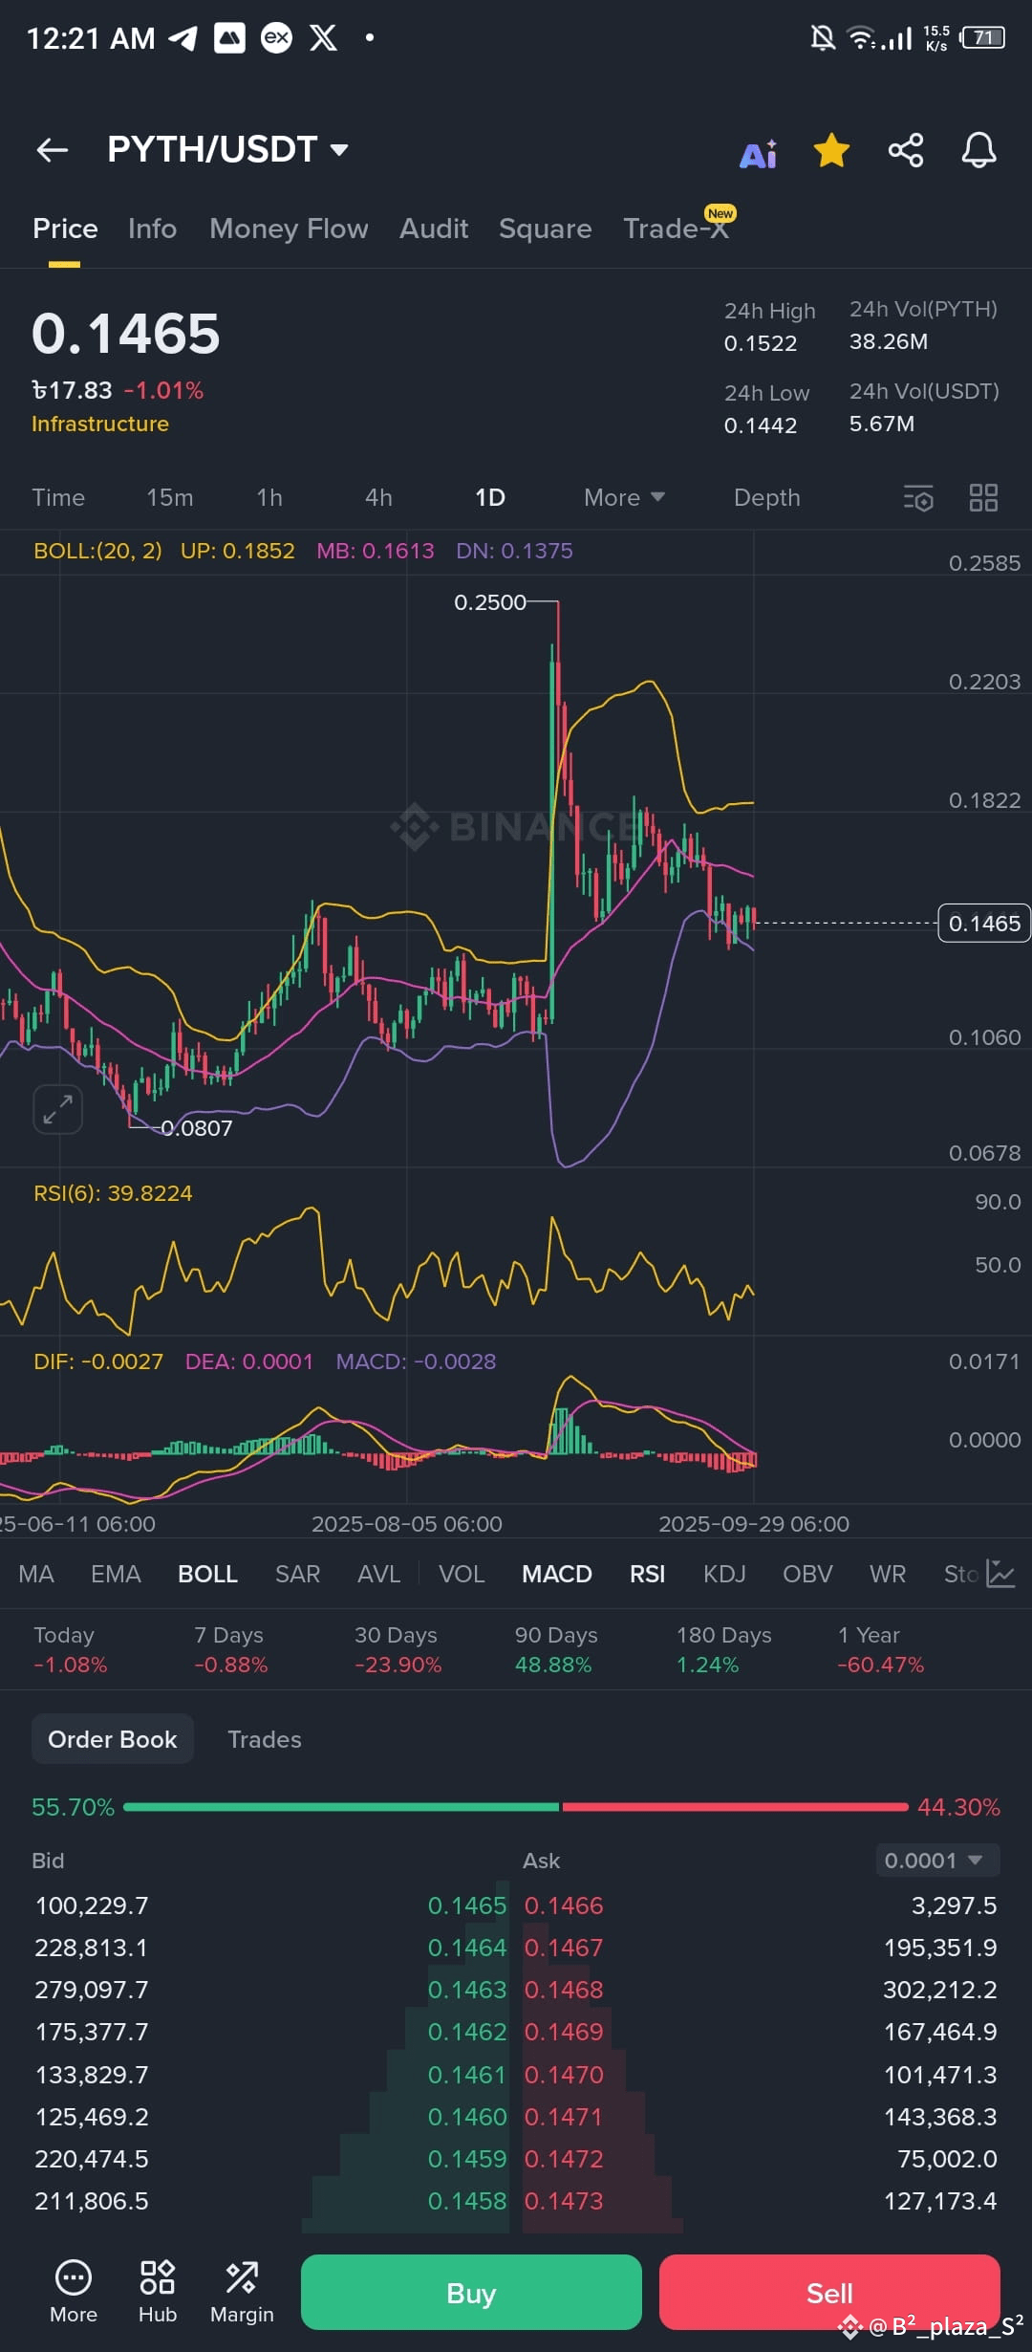Expand chart to fullscreen icon
Image resolution: width=1032 pixels, height=2352 pixels.
tap(58, 1110)
